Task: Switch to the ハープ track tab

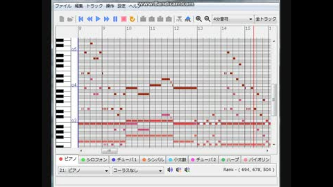Action: (230, 160)
